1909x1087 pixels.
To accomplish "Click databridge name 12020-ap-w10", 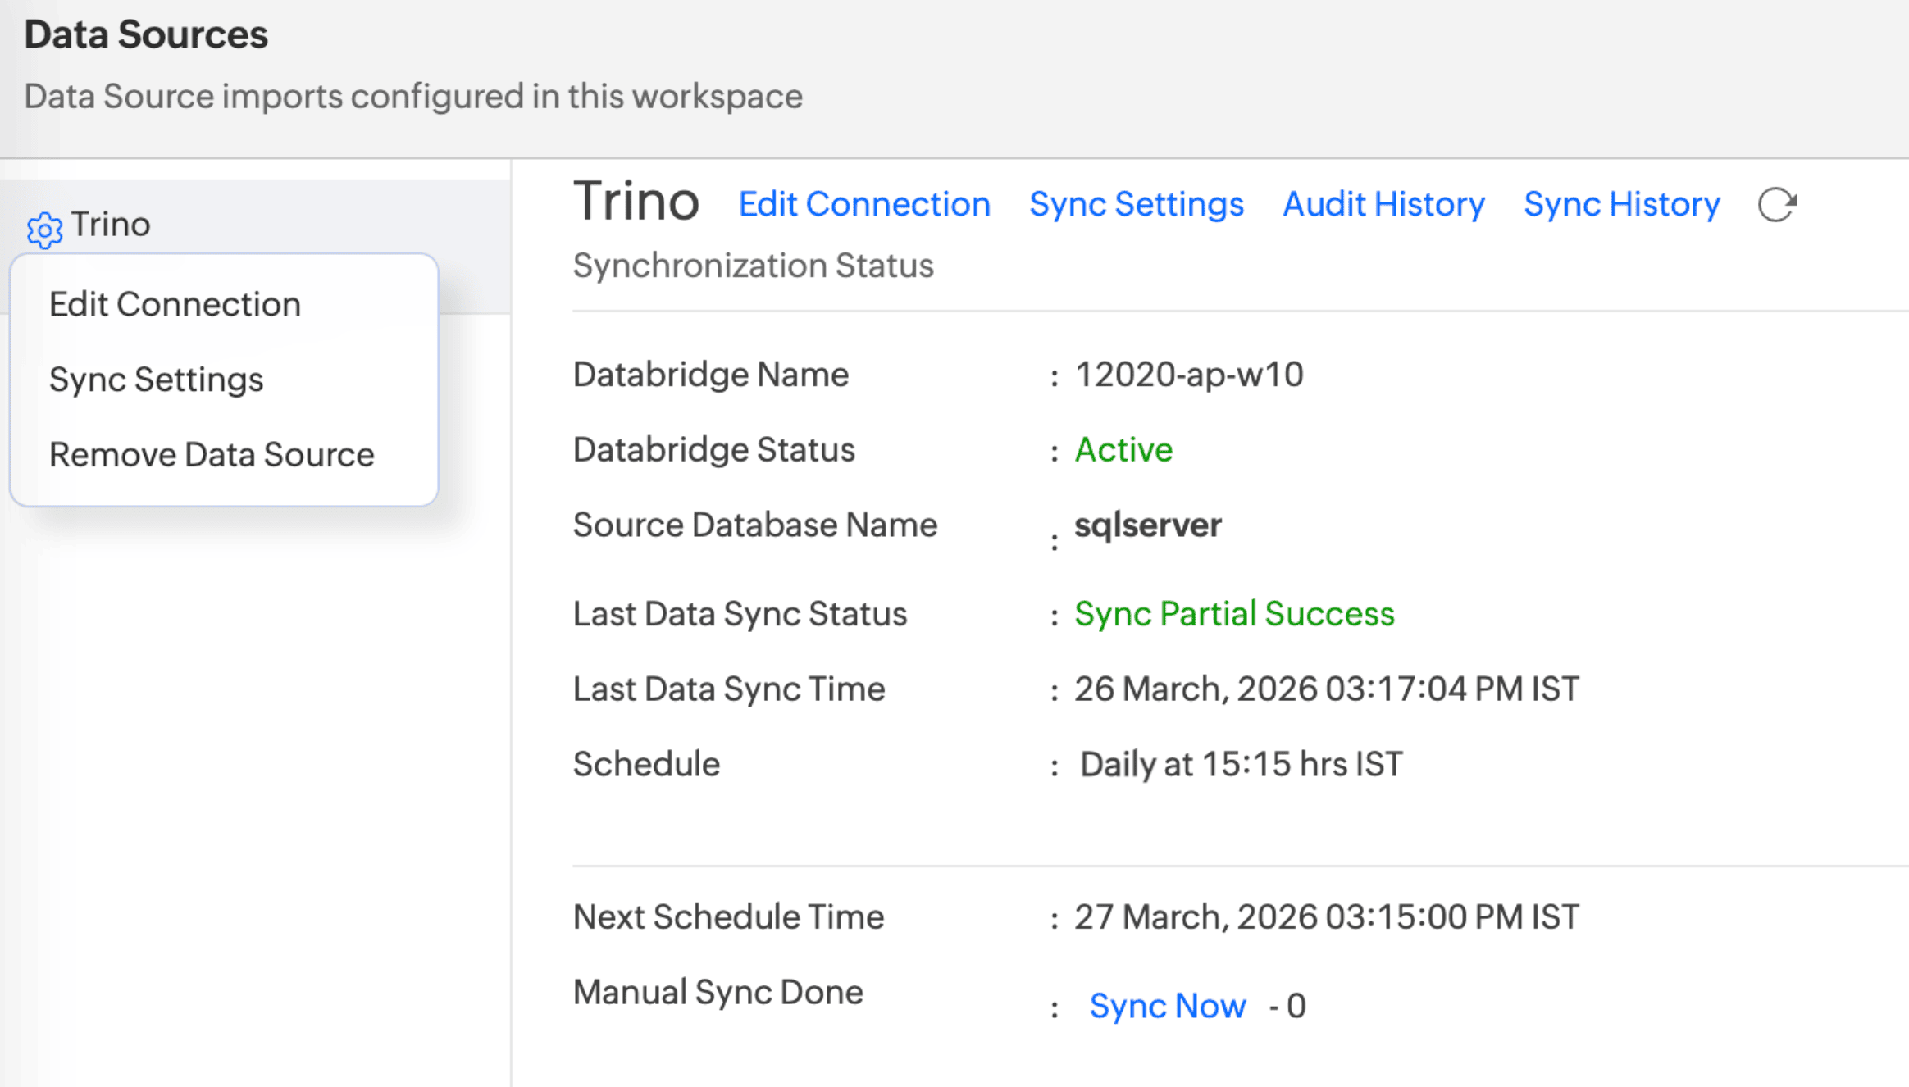I will tap(1189, 375).
